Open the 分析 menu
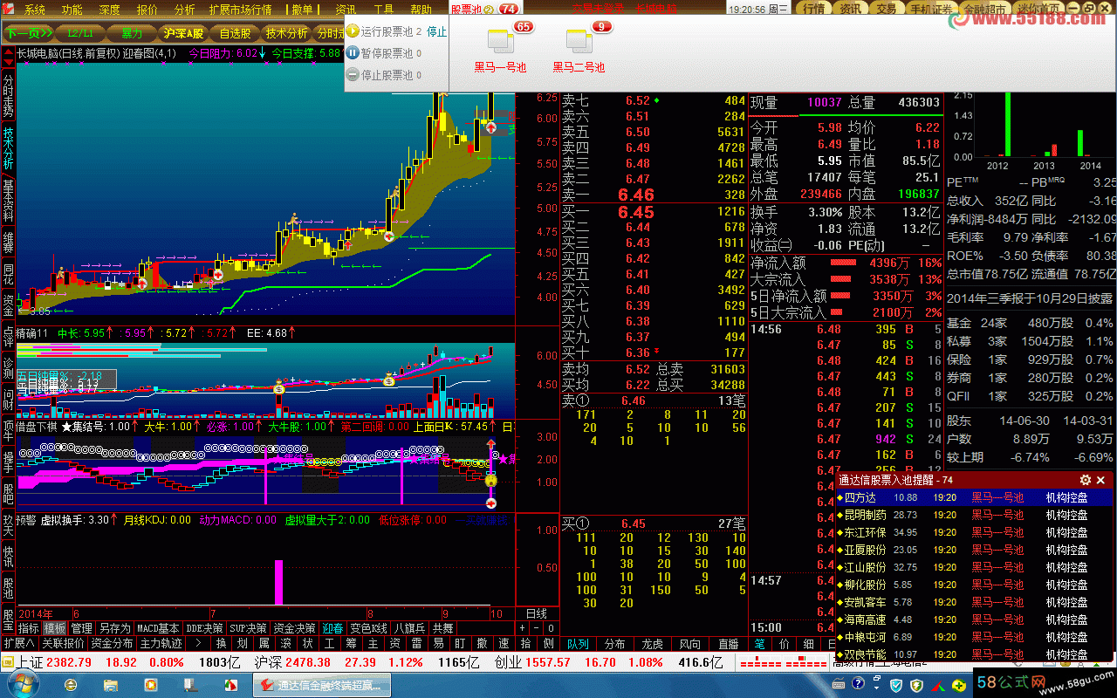 [185, 10]
